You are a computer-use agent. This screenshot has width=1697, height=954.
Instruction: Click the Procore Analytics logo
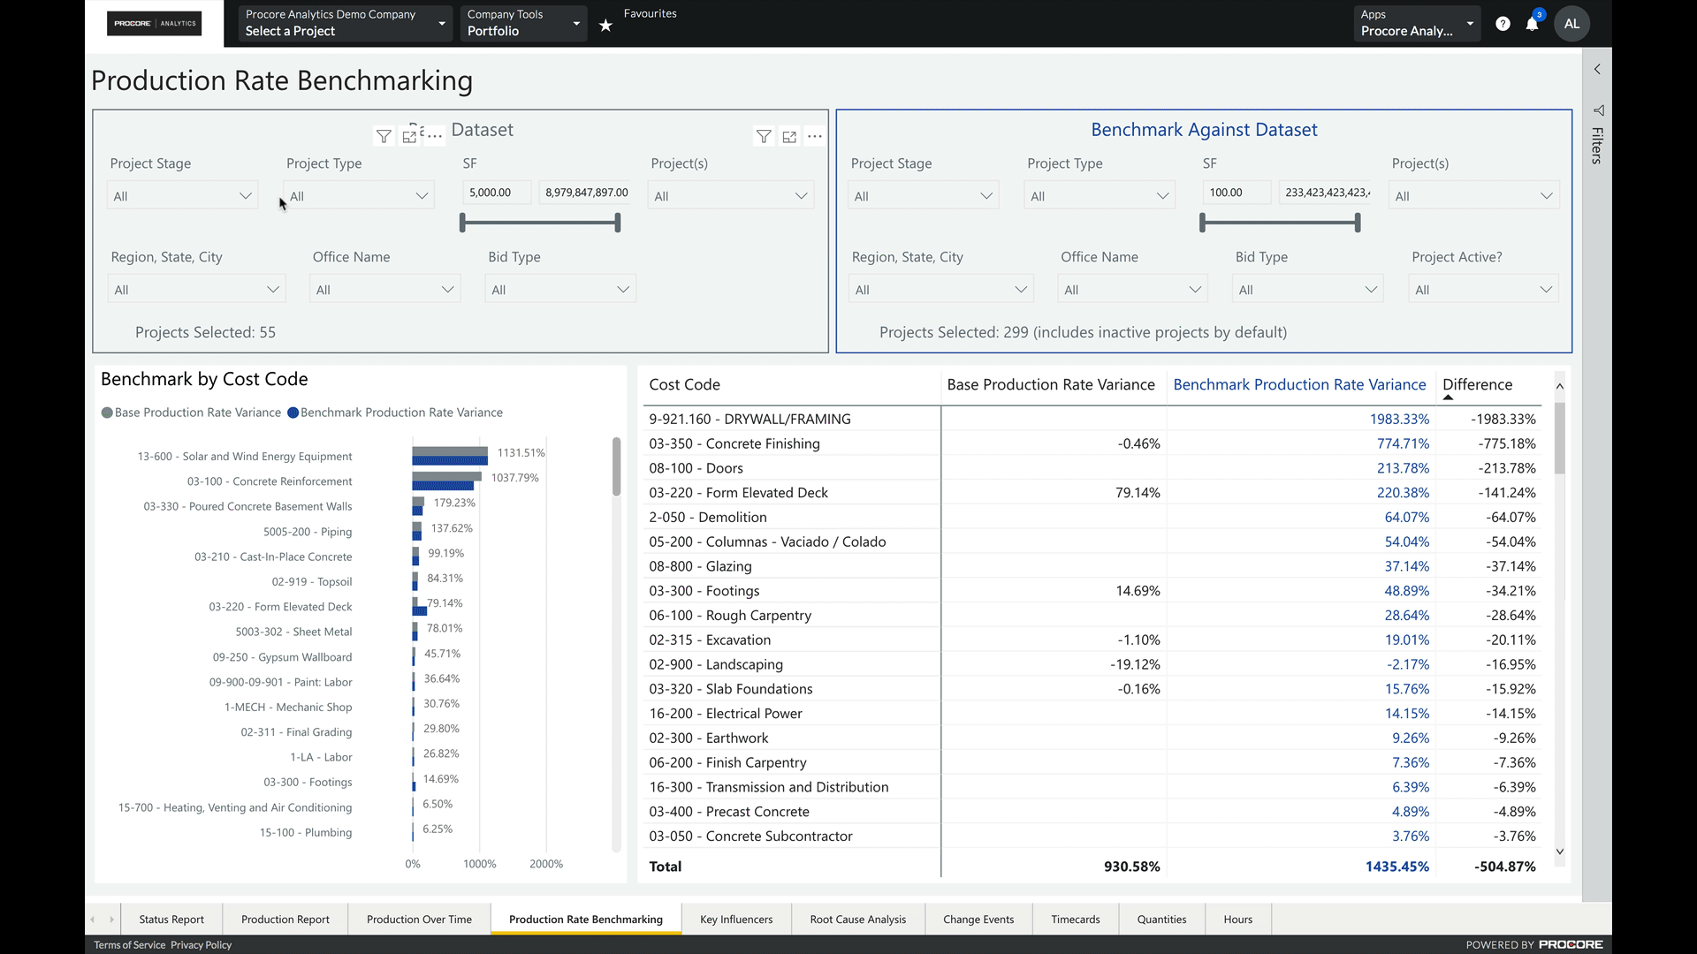(154, 24)
